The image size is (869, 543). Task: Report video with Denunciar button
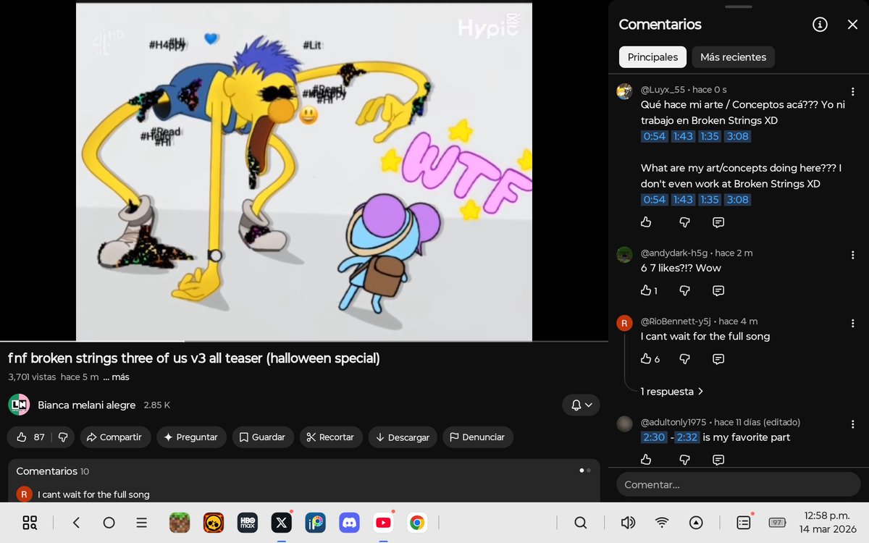click(478, 437)
